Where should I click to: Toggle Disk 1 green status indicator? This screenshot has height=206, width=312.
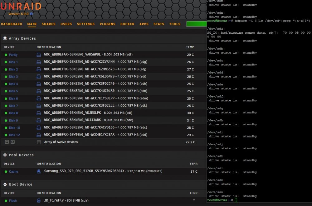point(6,62)
